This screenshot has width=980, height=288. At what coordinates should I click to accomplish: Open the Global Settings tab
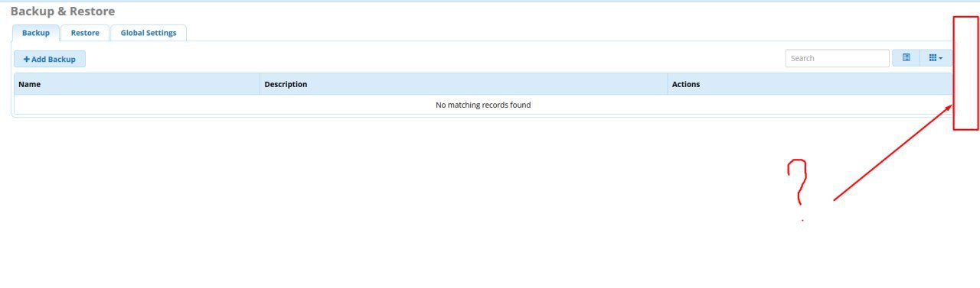[x=149, y=33]
